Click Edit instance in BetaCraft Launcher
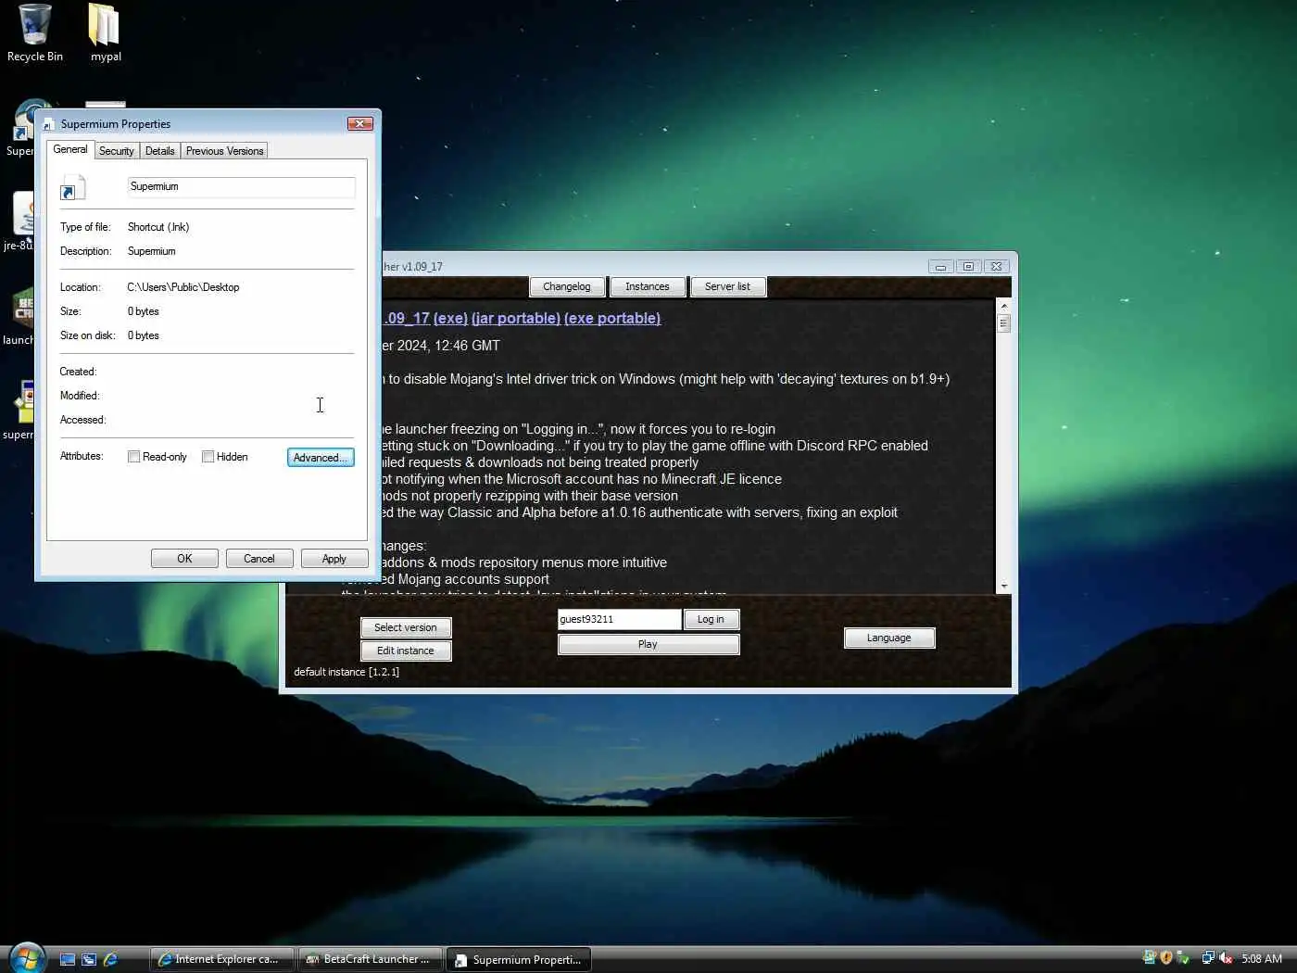This screenshot has width=1297, height=973. click(406, 651)
